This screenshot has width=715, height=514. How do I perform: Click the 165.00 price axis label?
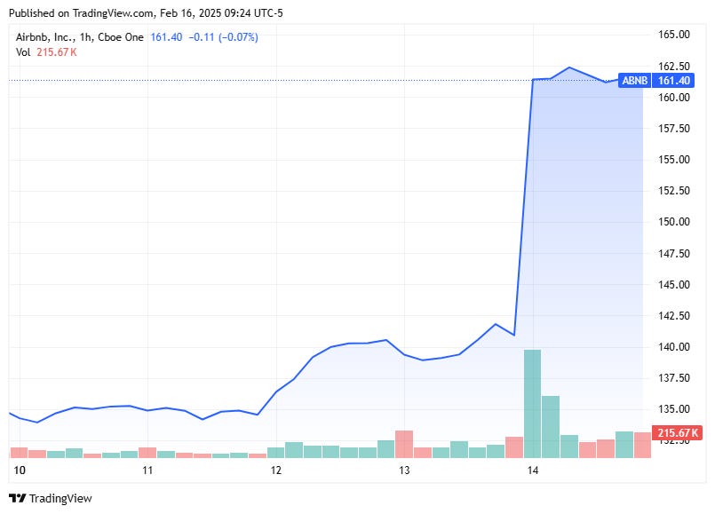673,35
